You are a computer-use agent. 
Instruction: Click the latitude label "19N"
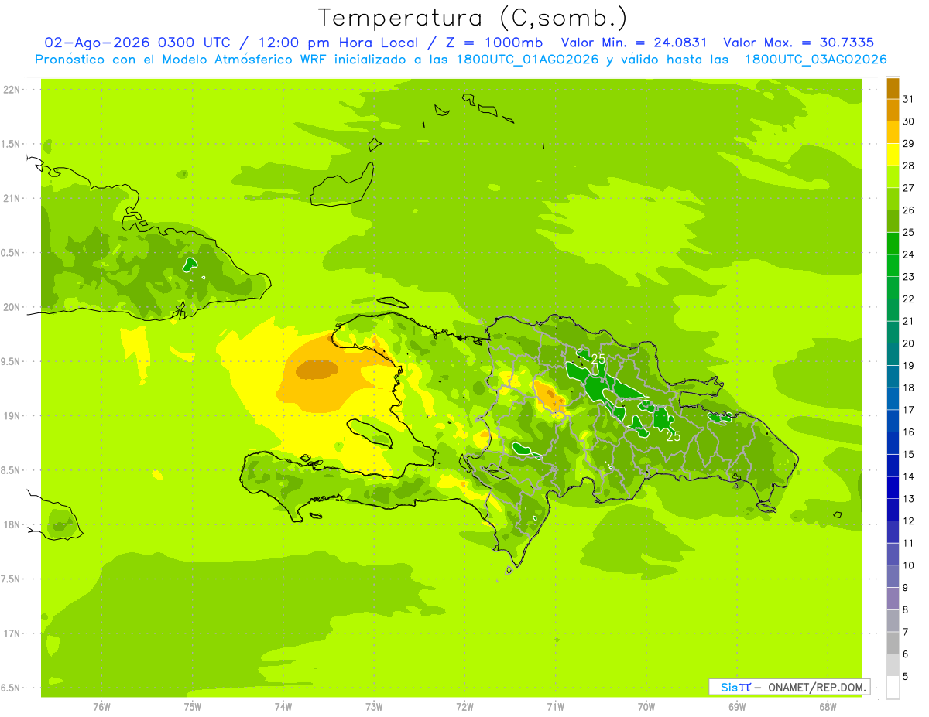tap(12, 415)
